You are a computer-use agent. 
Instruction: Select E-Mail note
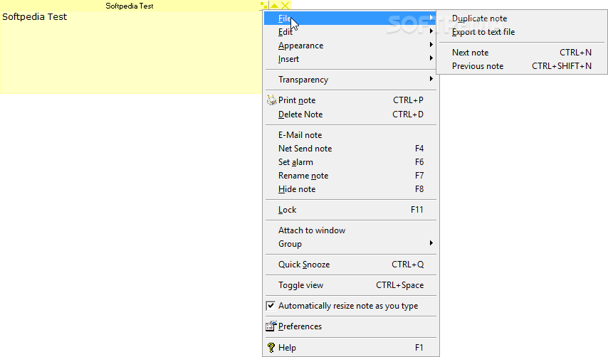point(350,135)
